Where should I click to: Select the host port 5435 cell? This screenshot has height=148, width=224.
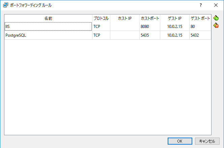149,35
